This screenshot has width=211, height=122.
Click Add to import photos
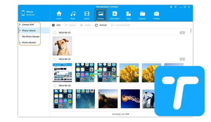pyautogui.click(x=56, y=25)
